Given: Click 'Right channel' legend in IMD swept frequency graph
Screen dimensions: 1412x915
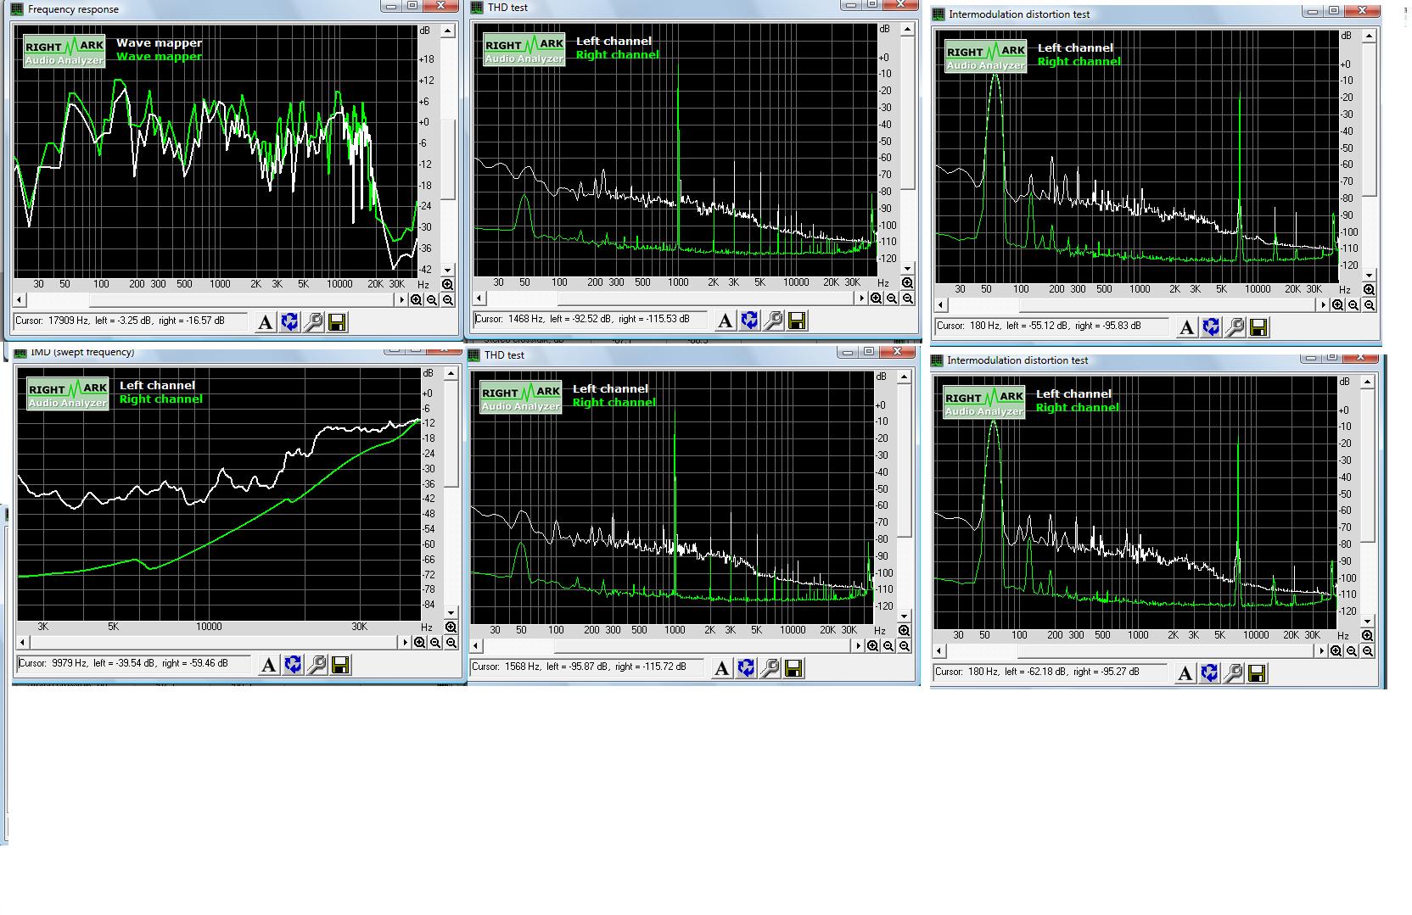Looking at the screenshot, I should (161, 399).
